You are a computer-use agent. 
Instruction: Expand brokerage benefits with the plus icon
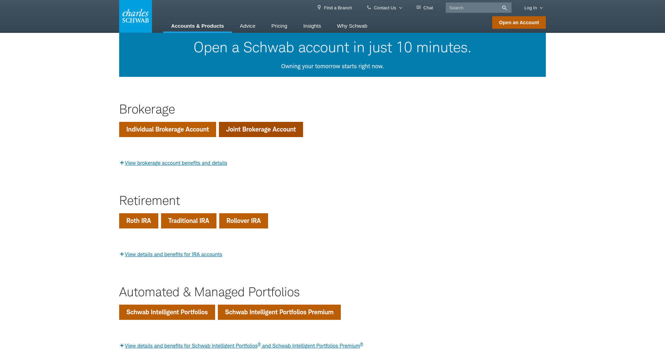point(122,163)
